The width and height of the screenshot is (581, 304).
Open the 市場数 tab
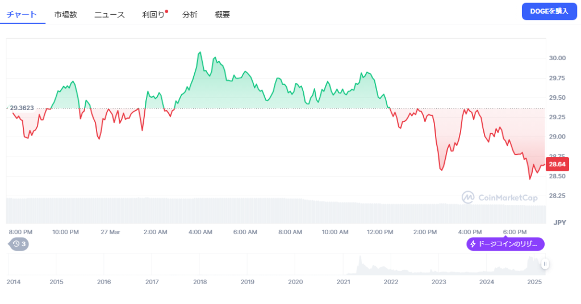pyautogui.click(x=65, y=15)
